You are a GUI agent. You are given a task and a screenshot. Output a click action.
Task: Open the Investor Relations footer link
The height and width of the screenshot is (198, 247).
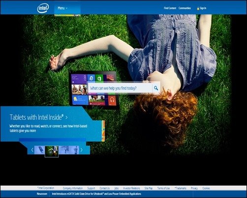coord(131,188)
